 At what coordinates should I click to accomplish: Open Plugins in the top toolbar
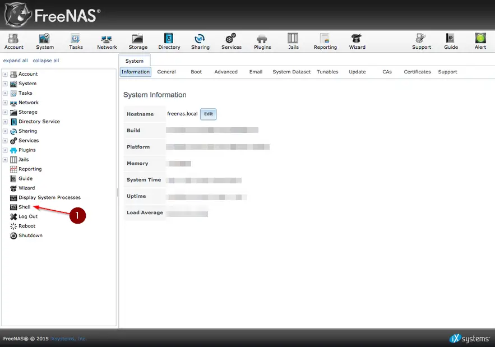click(x=262, y=41)
